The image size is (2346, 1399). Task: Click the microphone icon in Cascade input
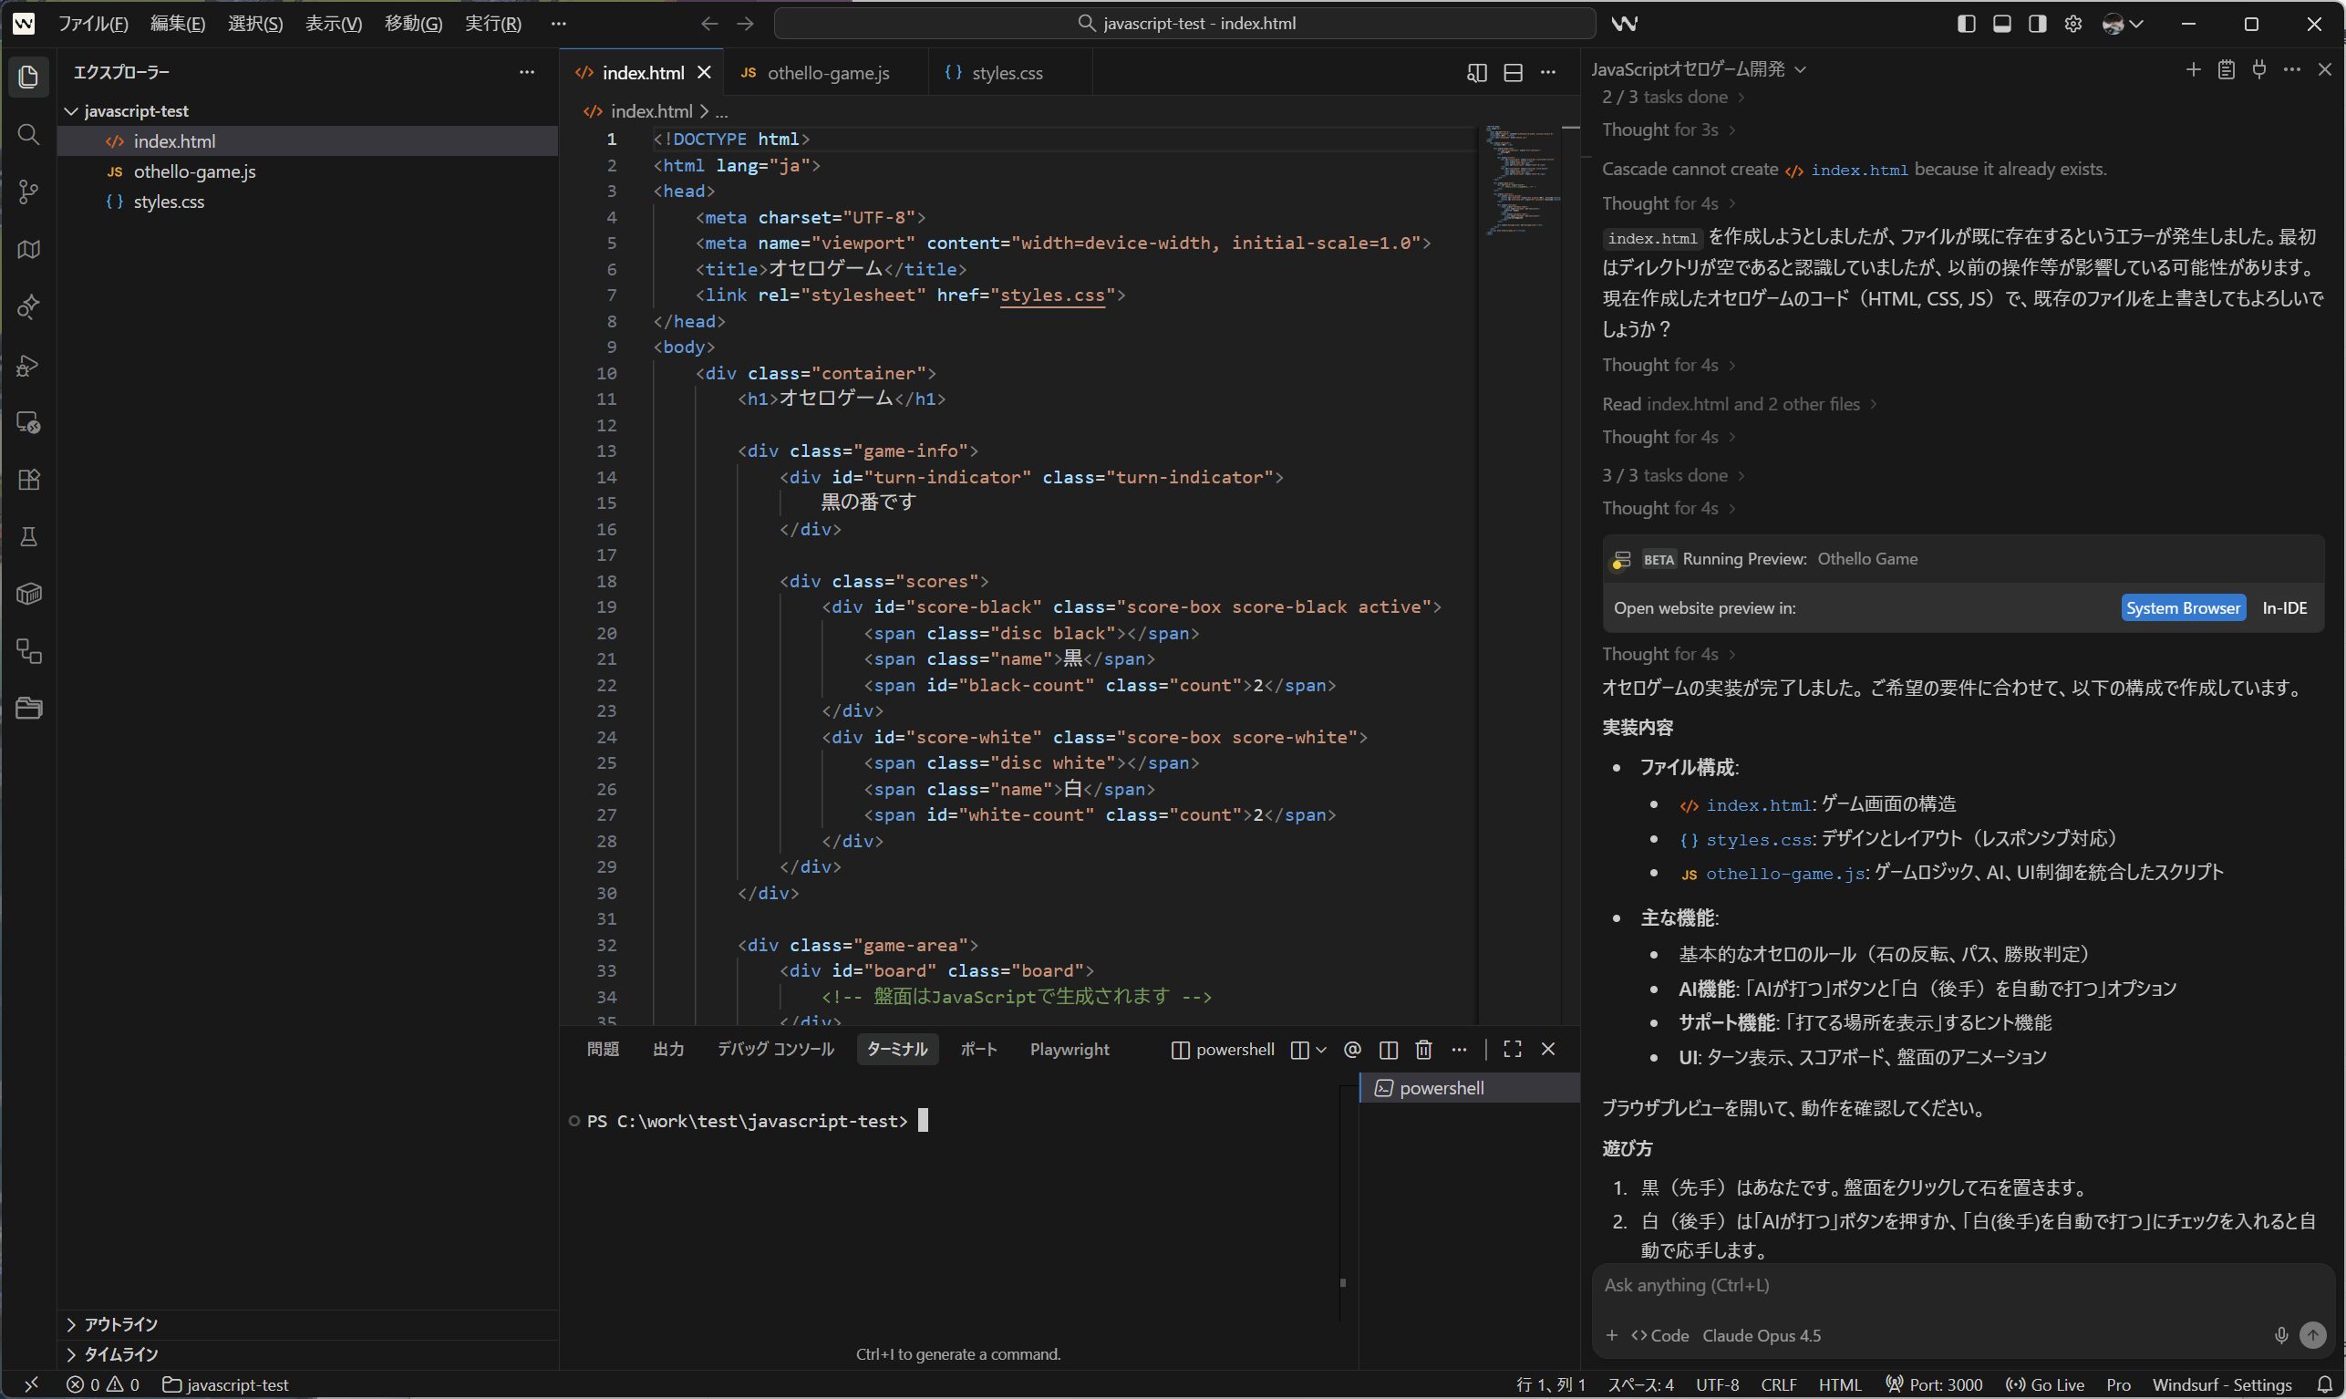pyautogui.click(x=2280, y=1335)
